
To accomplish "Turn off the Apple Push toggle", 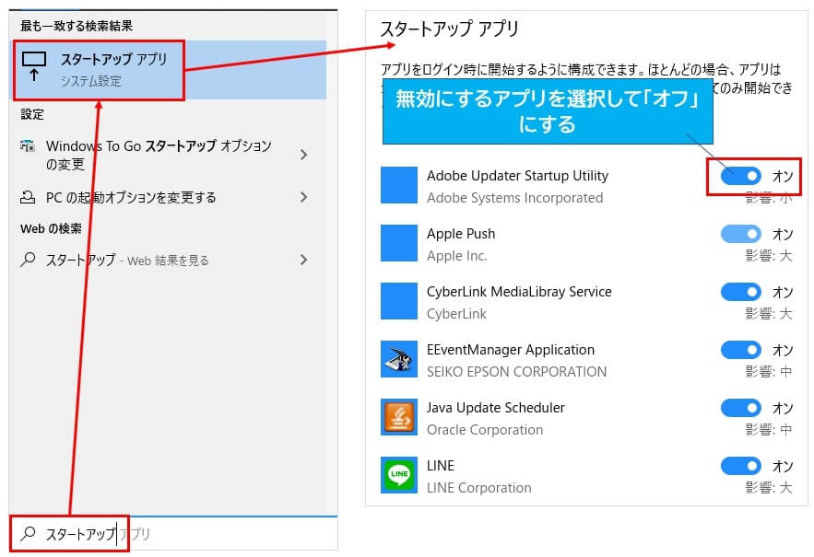I will 741,235.
